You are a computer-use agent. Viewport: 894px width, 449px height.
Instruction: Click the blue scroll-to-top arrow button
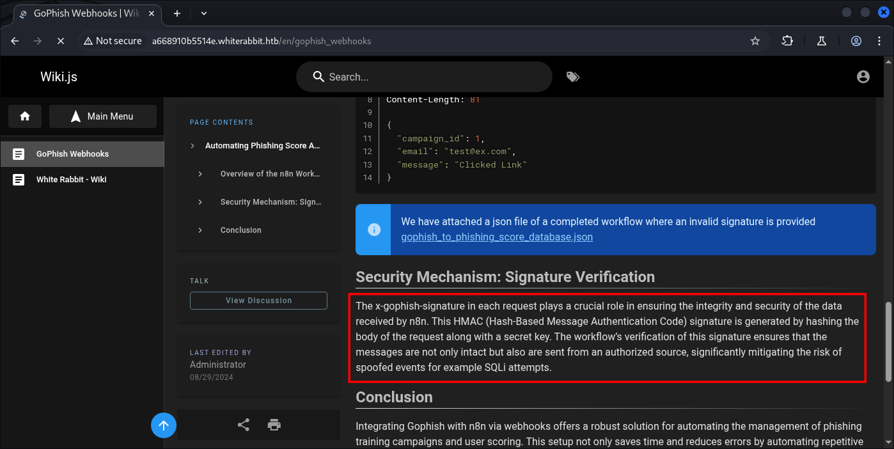(164, 425)
